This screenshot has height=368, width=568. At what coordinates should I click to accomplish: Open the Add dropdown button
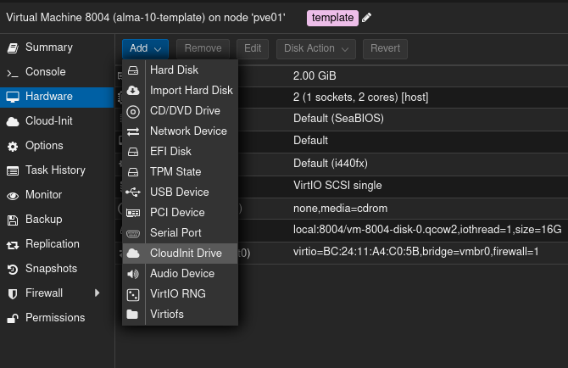tap(145, 49)
